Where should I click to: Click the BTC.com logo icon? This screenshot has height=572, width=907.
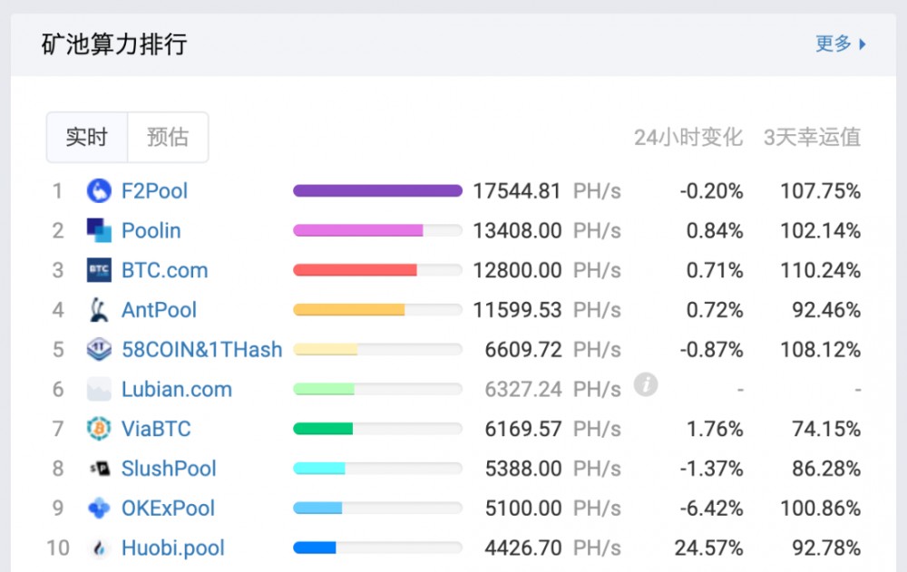pyautogui.click(x=99, y=271)
